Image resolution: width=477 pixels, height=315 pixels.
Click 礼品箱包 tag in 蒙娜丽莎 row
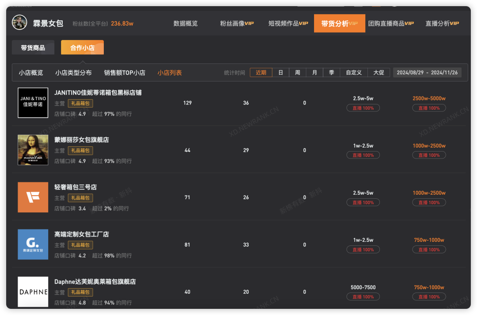80,151
